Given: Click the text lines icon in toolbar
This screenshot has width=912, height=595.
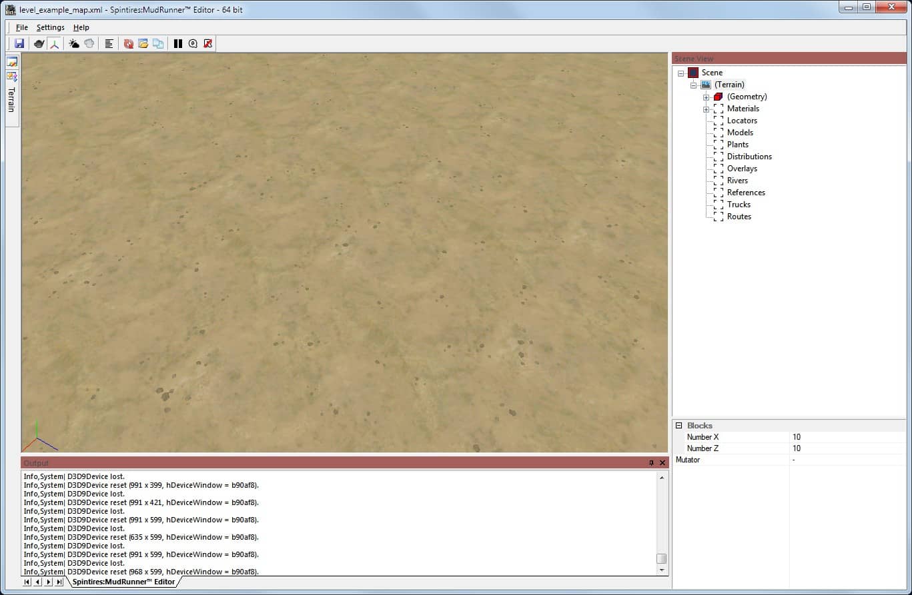Looking at the screenshot, I should [x=109, y=44].
